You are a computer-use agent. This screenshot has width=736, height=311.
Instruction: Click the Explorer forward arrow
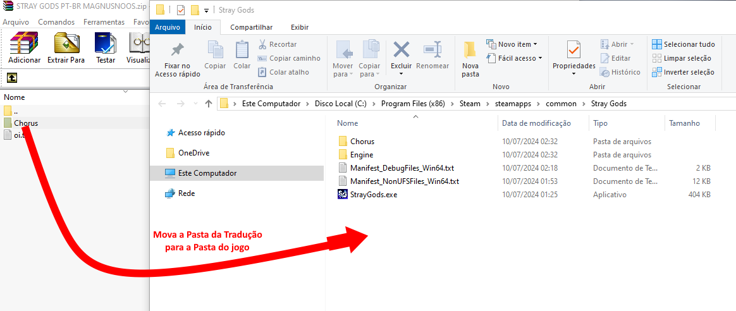point(180,104)
